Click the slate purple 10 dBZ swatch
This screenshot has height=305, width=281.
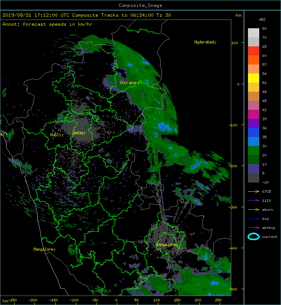click(x=253, y=168)
